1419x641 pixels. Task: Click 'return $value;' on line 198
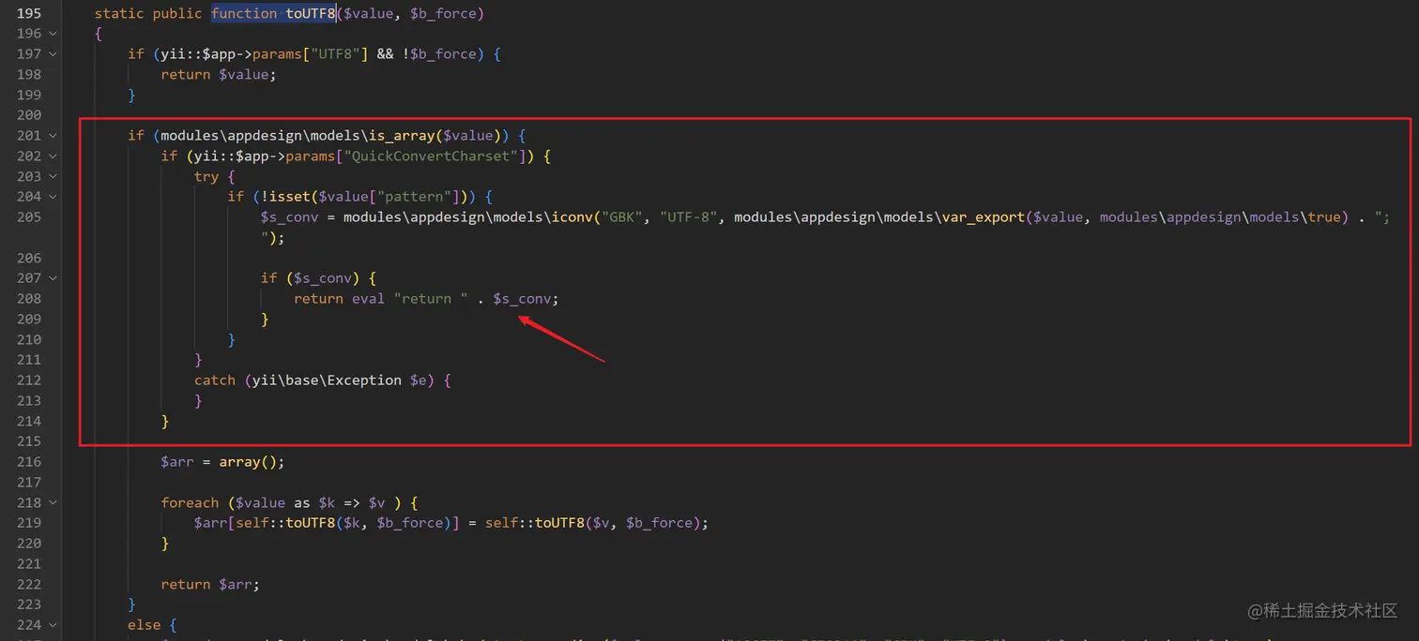pyautogui.click(x=219, y=75)
